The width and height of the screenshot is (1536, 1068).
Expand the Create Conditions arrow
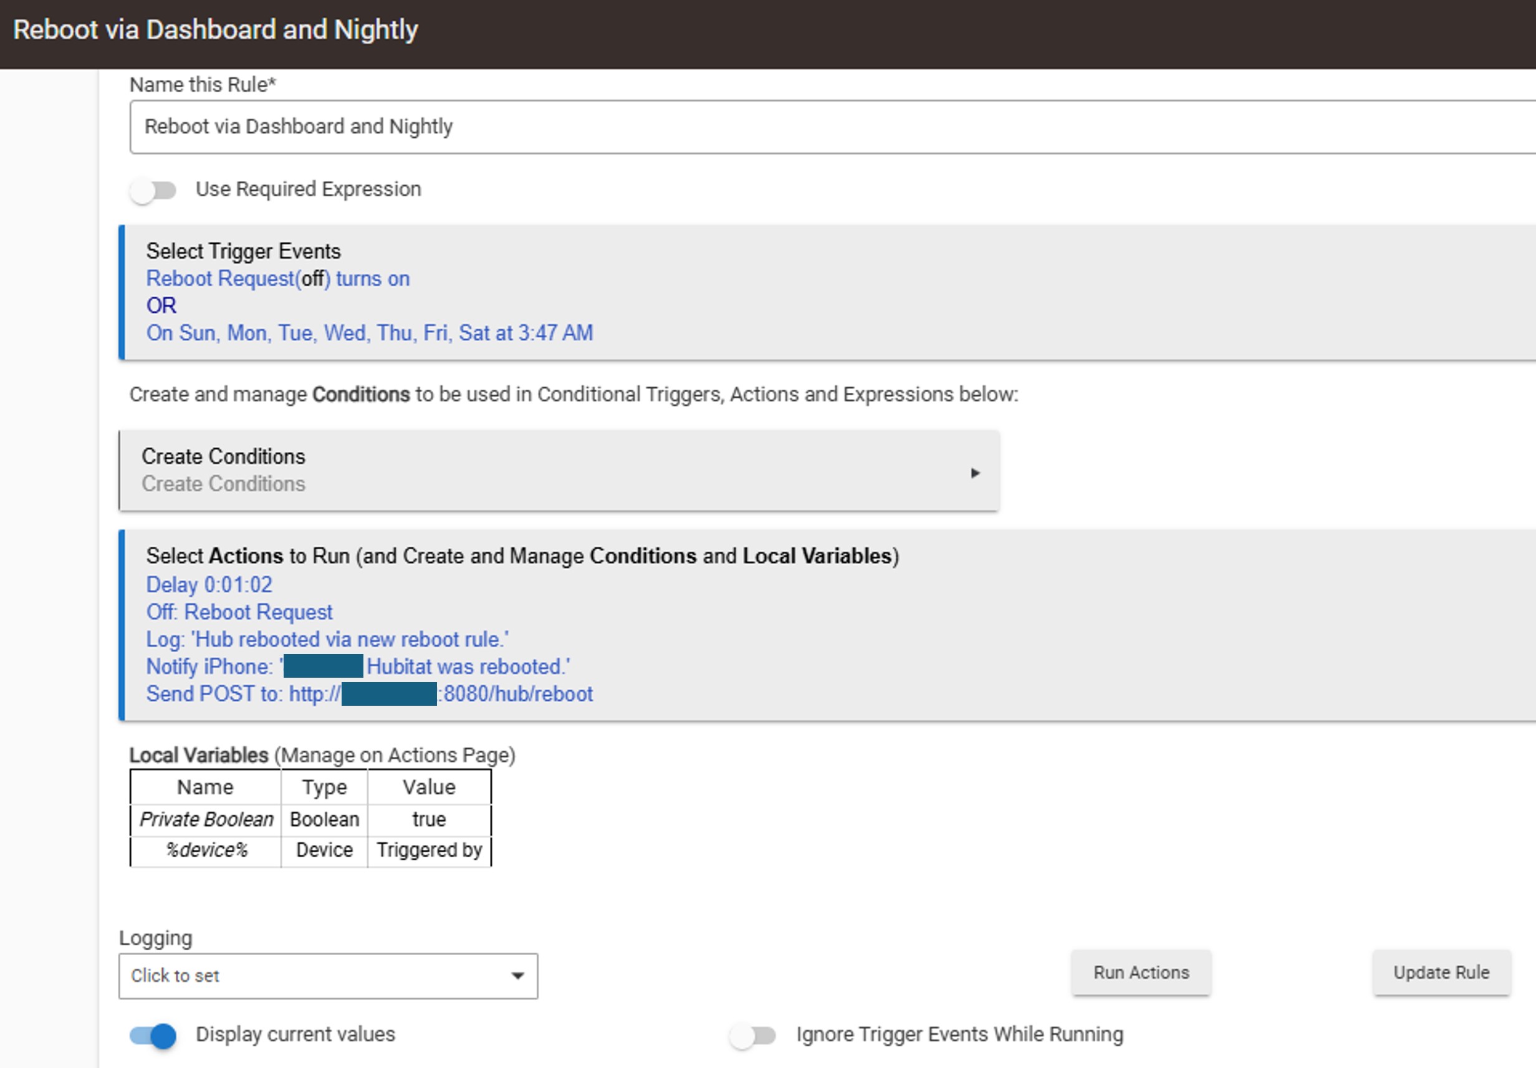(x=975, y=473)
